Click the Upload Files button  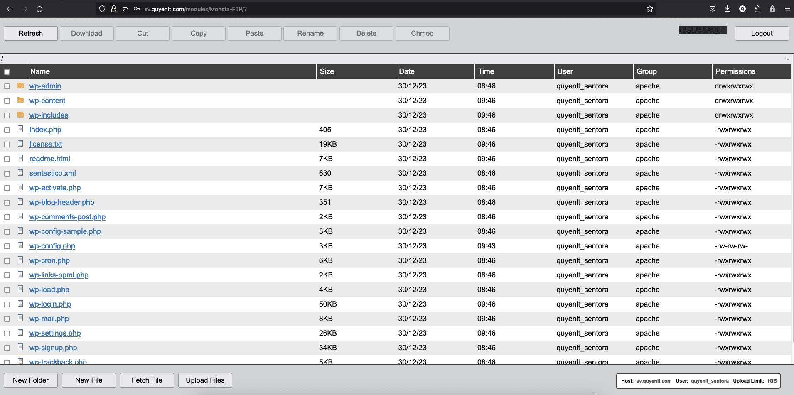click(205, 380)
